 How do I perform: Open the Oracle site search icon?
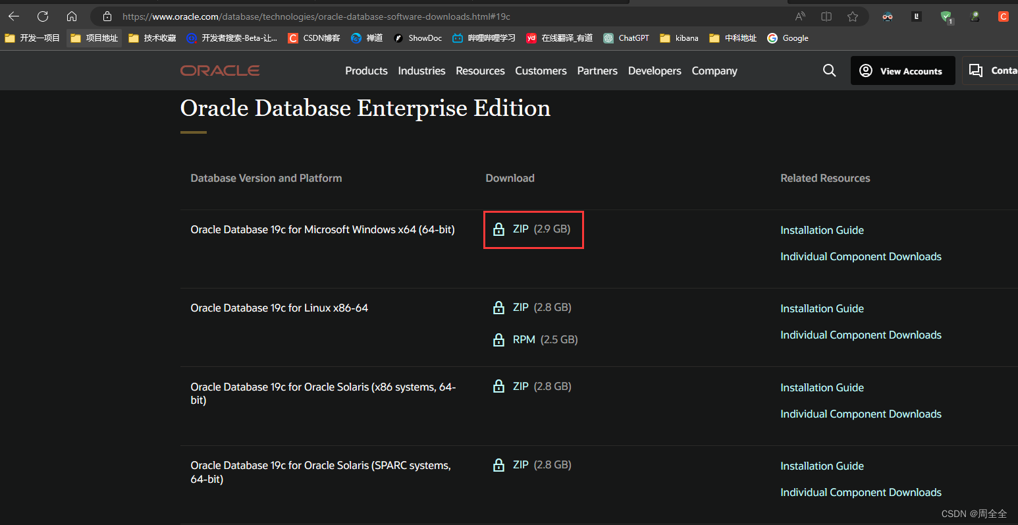tap(830, 70)
